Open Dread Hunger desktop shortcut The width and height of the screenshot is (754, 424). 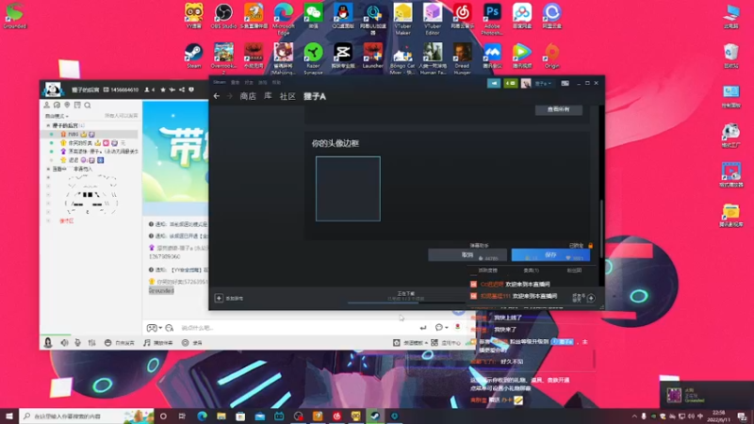pyautogui.click(x=462, y=58)
